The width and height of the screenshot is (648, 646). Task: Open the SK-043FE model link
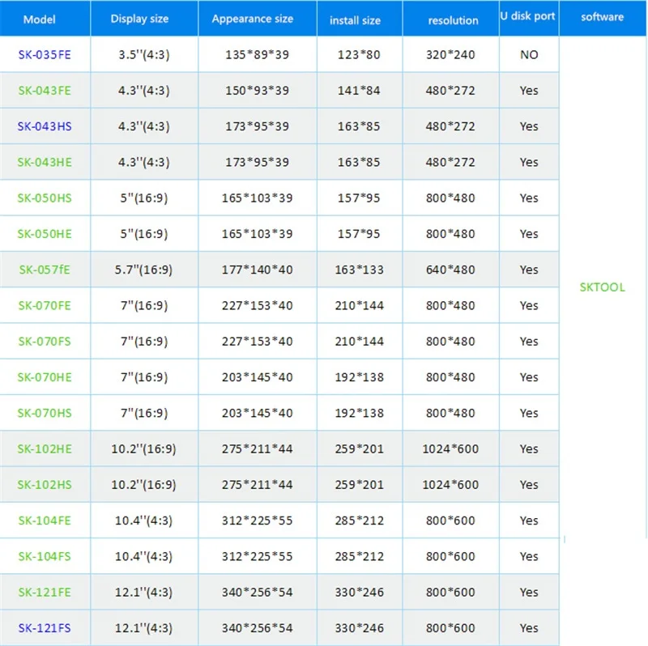[45, 91]
